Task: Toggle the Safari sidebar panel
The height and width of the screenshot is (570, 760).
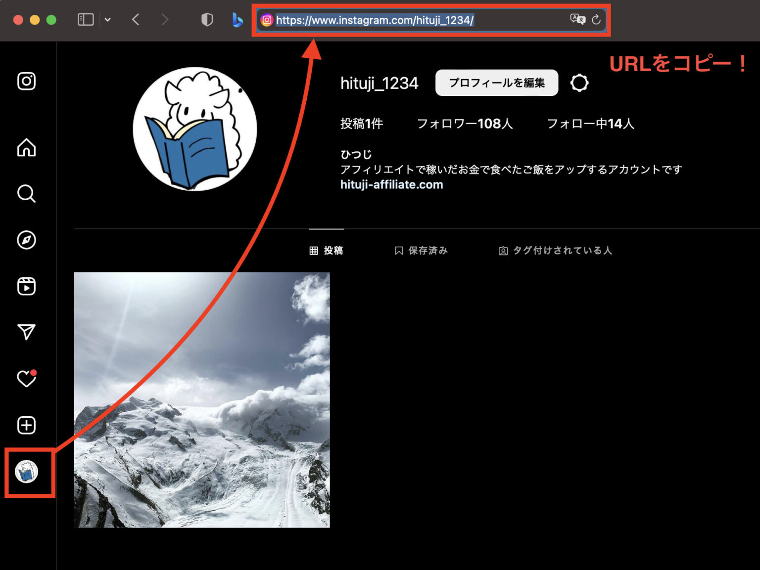Action: [x=85, y=20]
